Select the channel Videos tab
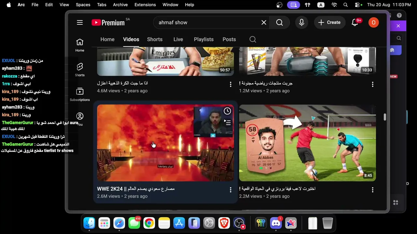The image size is (417, 234). (131, 39)
